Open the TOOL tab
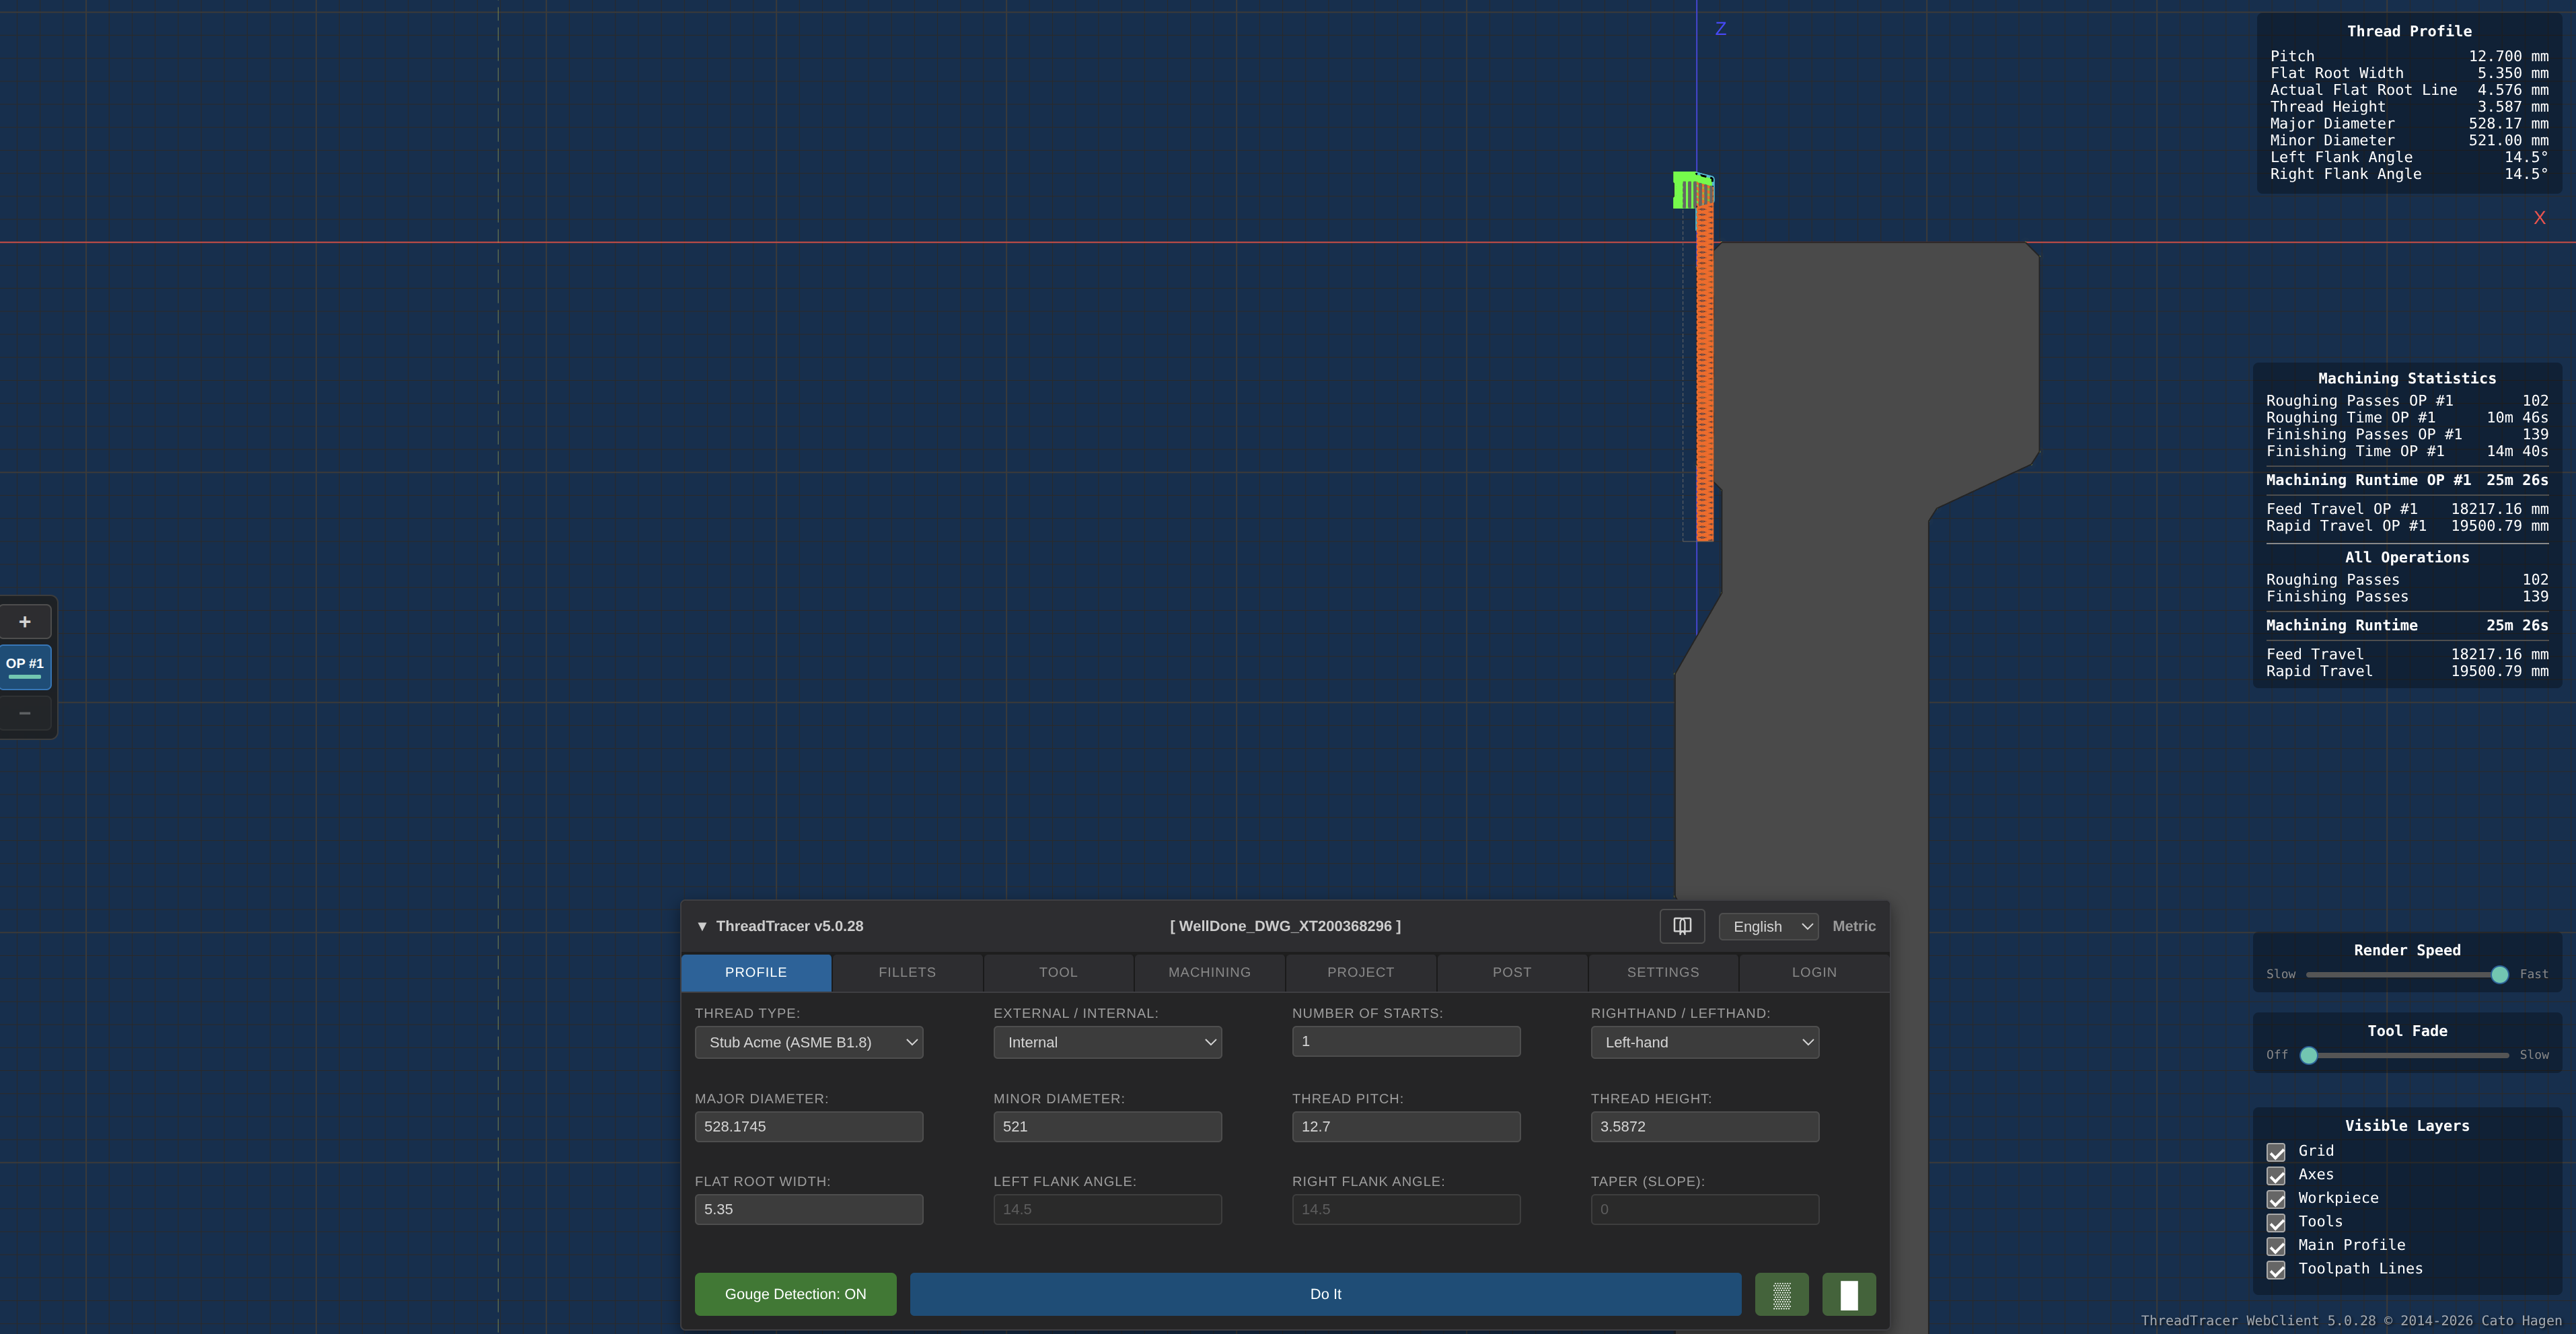The width and height of the screenshot is (2576, 1334). 1058,972
